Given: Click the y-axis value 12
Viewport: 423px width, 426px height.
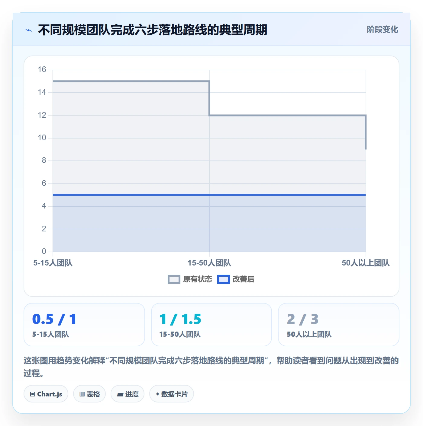Looking at the screenshot, I should tap(42, 115).
